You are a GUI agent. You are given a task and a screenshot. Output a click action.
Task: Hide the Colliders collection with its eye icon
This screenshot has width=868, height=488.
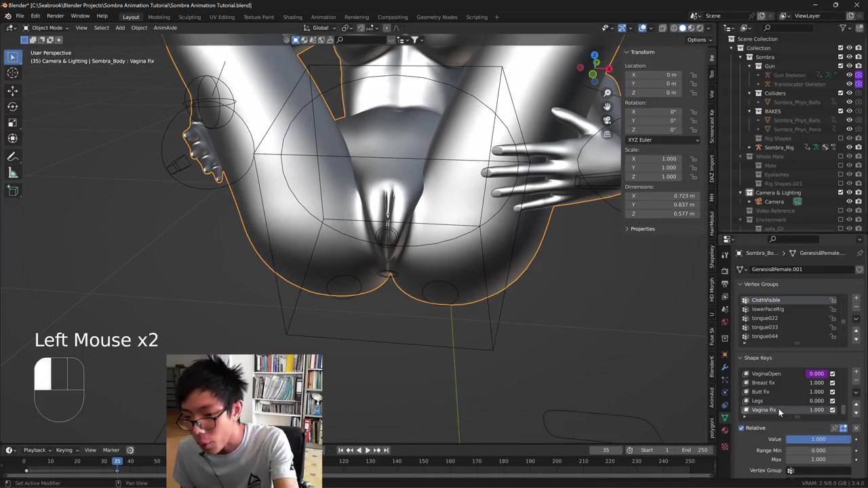coord(849,93)
